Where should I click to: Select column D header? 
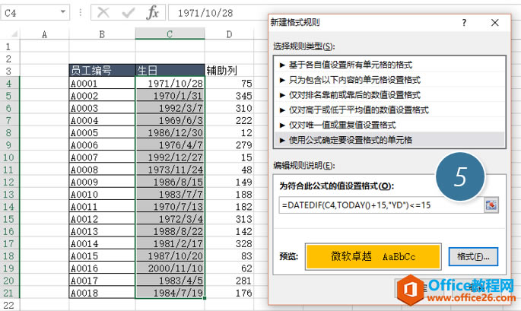tap(229, 34)
